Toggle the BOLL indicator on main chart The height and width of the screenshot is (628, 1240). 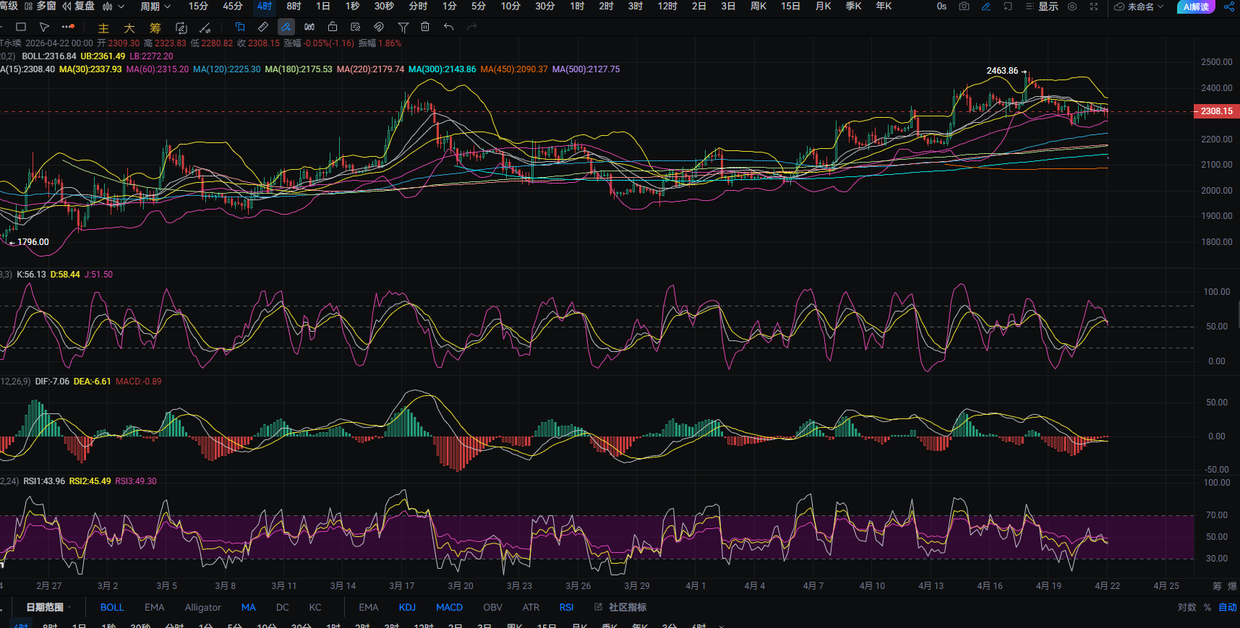tap(112, 607)
